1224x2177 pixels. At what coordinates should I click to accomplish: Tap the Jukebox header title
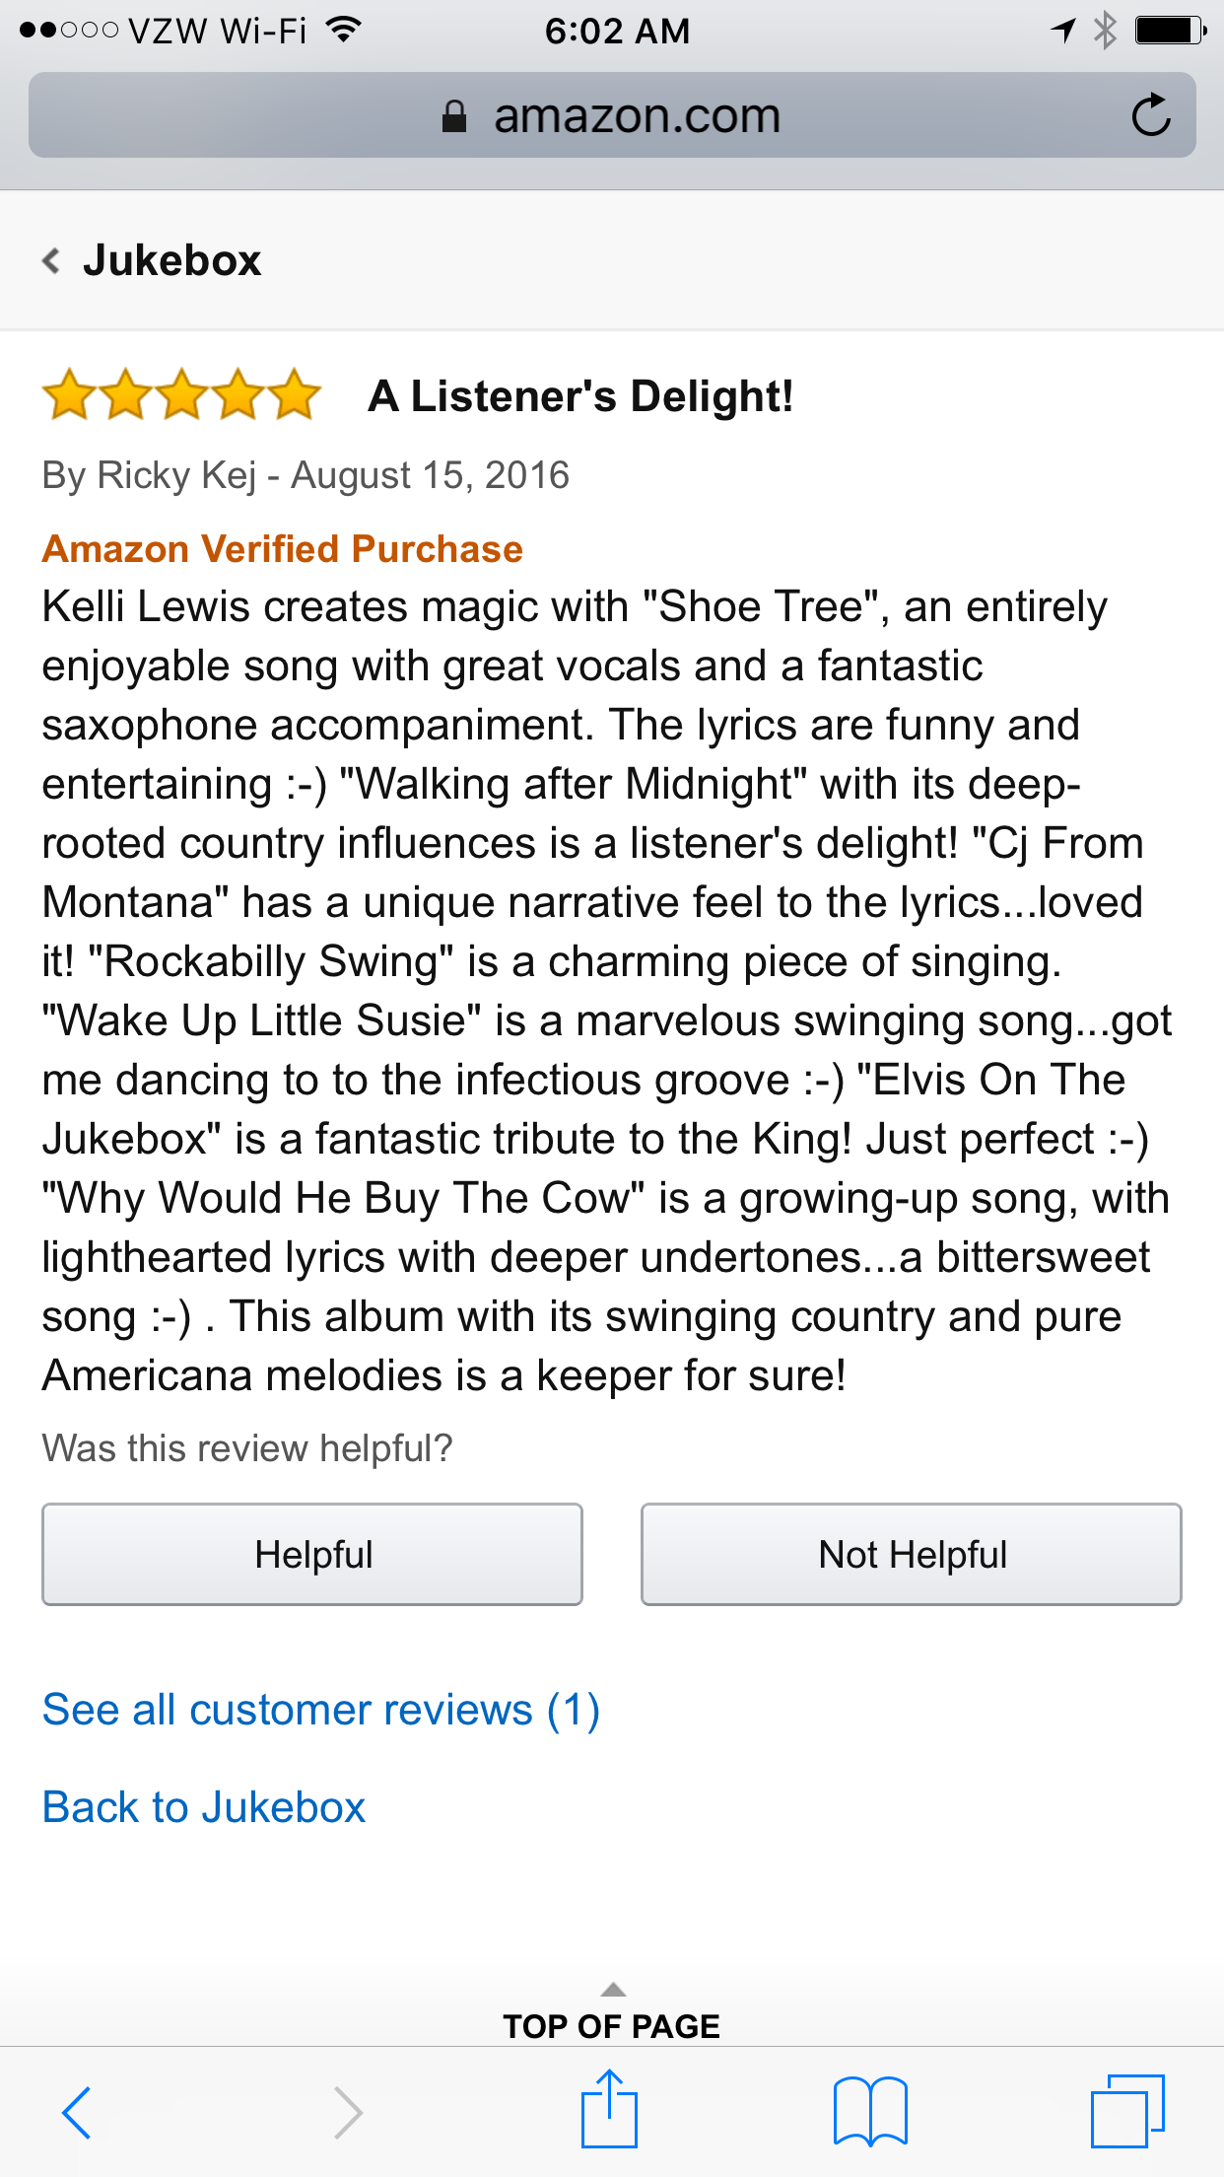(171, 261)
